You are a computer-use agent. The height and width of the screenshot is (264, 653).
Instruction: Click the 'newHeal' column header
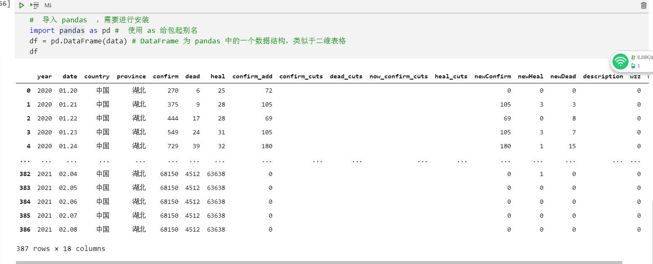coord(531,76)
